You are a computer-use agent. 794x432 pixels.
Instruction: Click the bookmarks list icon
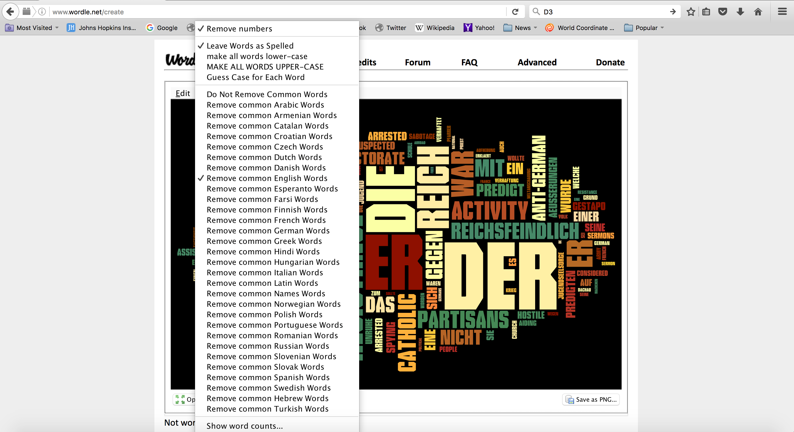coord(706,12)
